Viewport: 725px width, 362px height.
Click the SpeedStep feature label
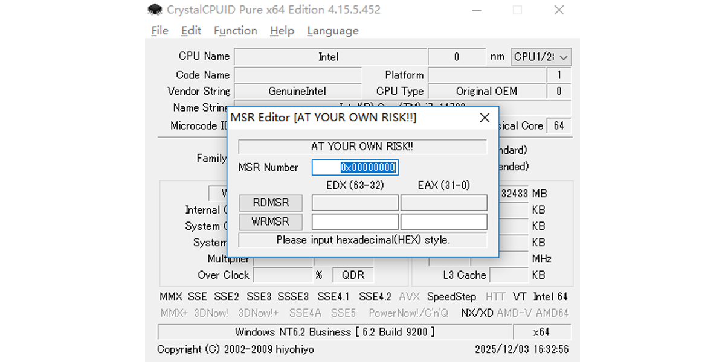click(x=451, y=297)
